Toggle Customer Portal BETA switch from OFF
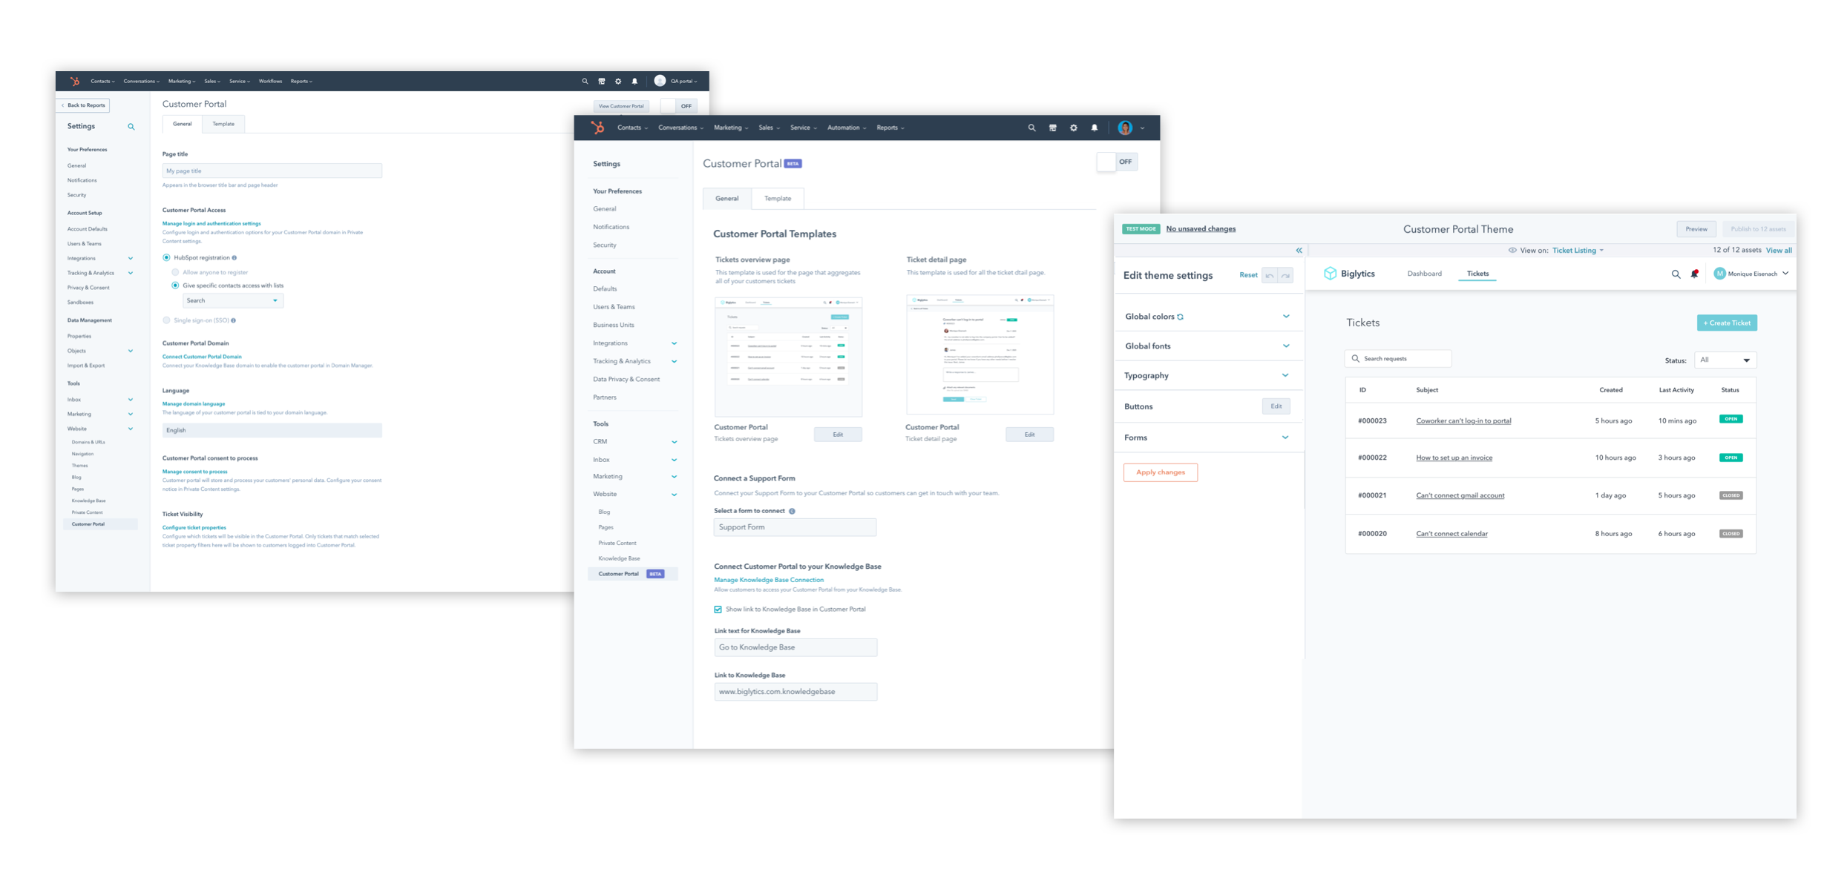Screen dimensions: 1847x872 [x=1117, y=162]
